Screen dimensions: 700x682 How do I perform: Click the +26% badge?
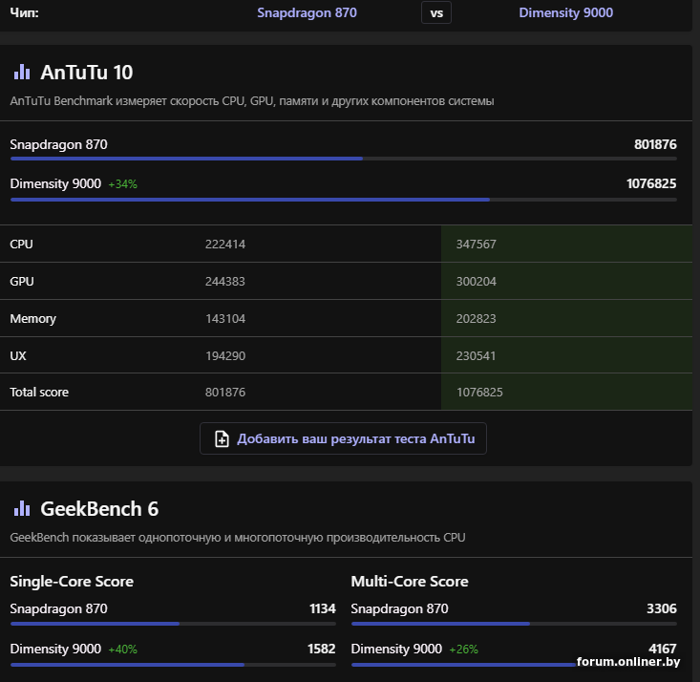coord(463,649)
